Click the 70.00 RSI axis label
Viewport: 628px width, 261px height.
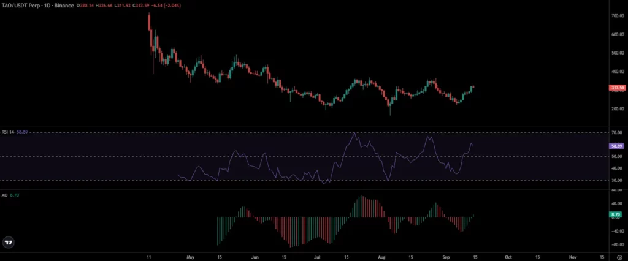618,132
